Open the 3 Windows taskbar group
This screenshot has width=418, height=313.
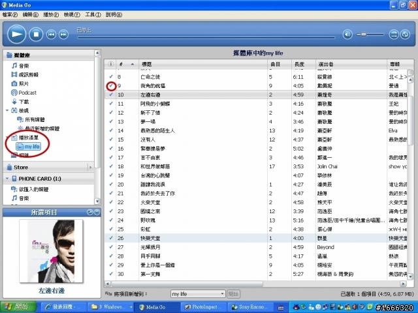pos(111,307)
